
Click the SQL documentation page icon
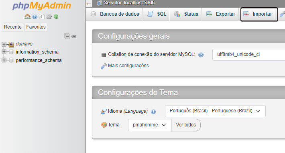click(42, 17)
